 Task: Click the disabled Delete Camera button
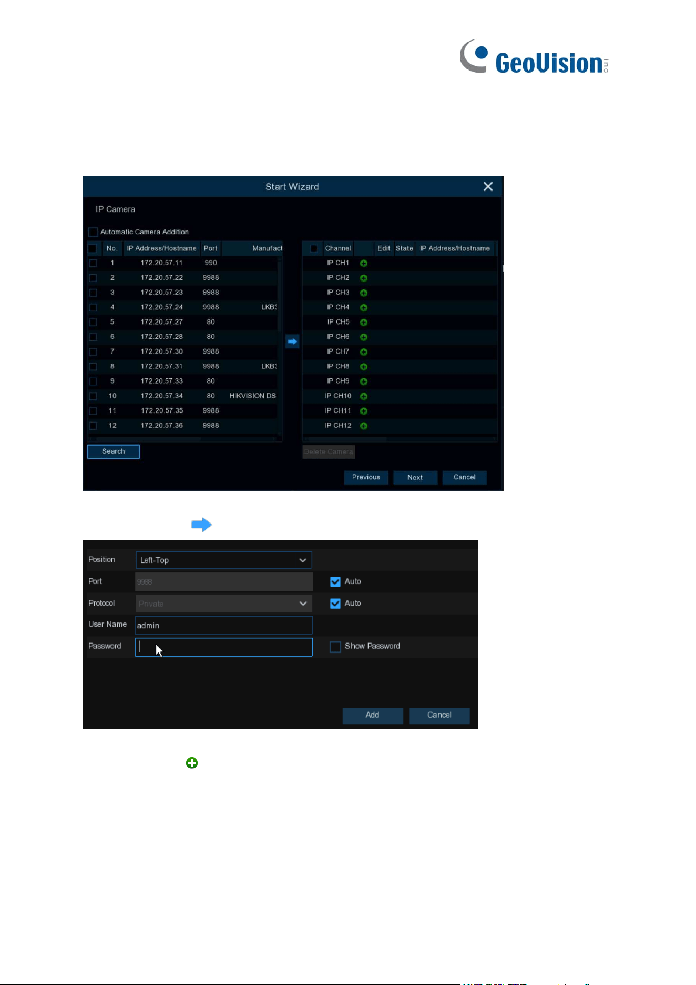(x=329, y=451)
